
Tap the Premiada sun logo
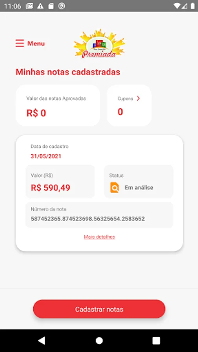pyautogui.click(x=99, y=44)
